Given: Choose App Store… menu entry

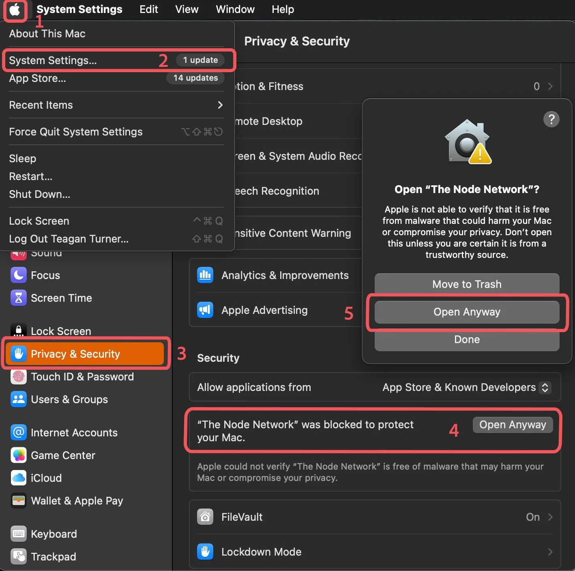Looking at the screenshot, I should pos(116,78).
